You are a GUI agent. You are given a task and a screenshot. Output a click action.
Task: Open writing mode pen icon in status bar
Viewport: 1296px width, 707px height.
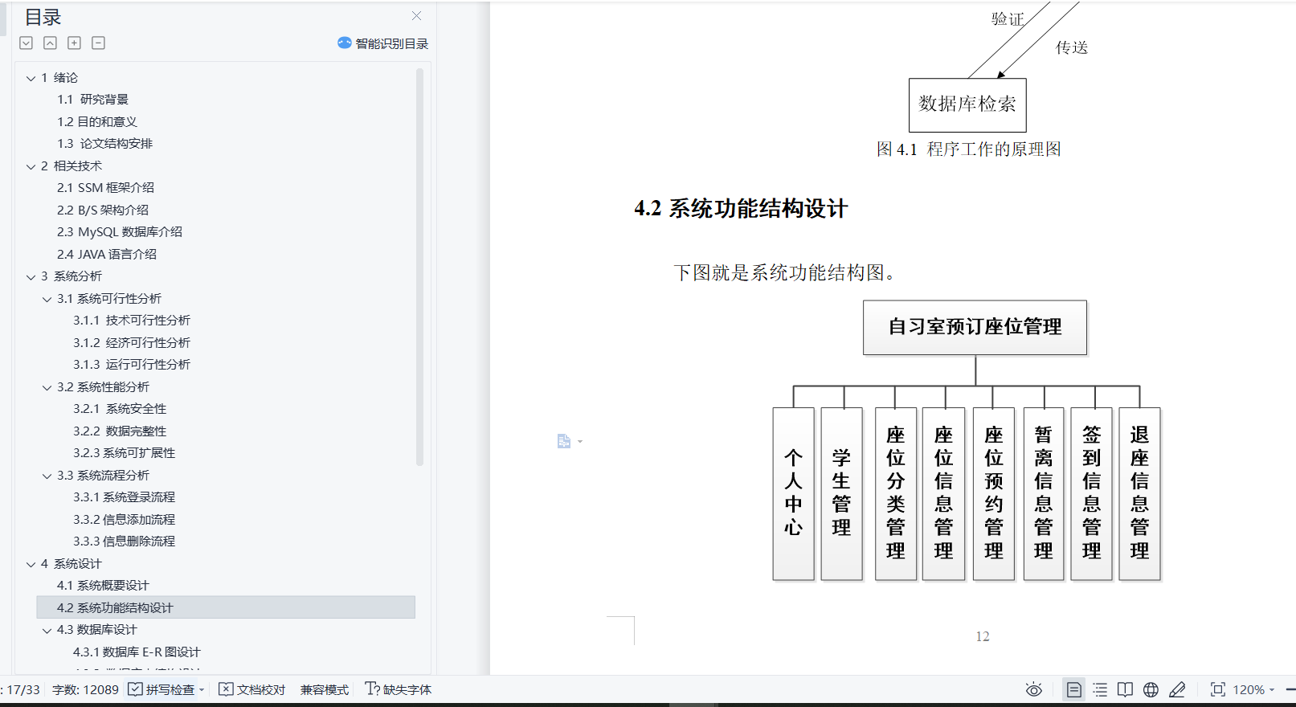(1177, 689)
